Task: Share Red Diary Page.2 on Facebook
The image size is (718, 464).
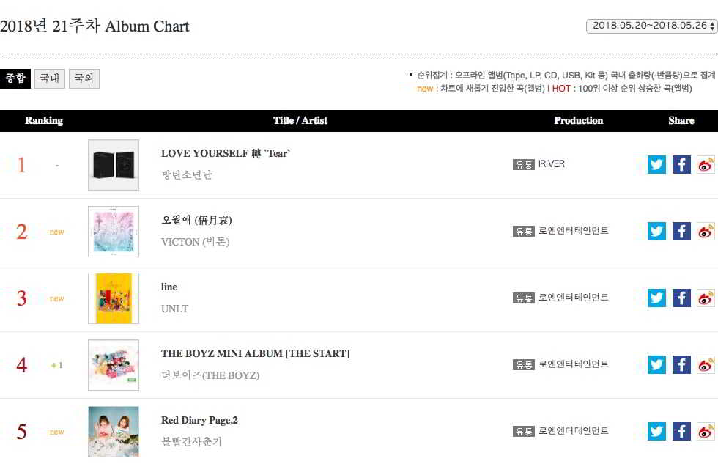Action: click(x=681, y=431)
